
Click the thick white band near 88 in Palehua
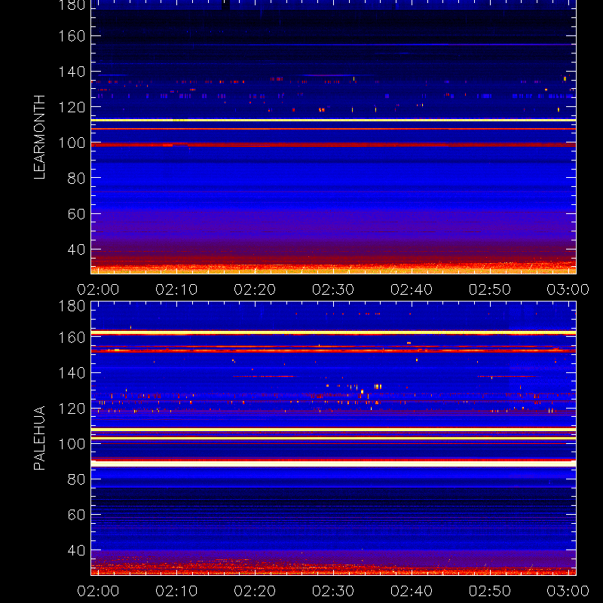333,464
